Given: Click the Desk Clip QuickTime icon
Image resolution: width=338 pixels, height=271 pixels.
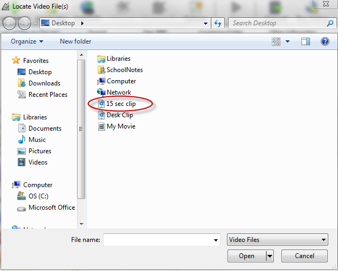Looking at the screenshot, I should pyautogui.click(x=101, y=115).
